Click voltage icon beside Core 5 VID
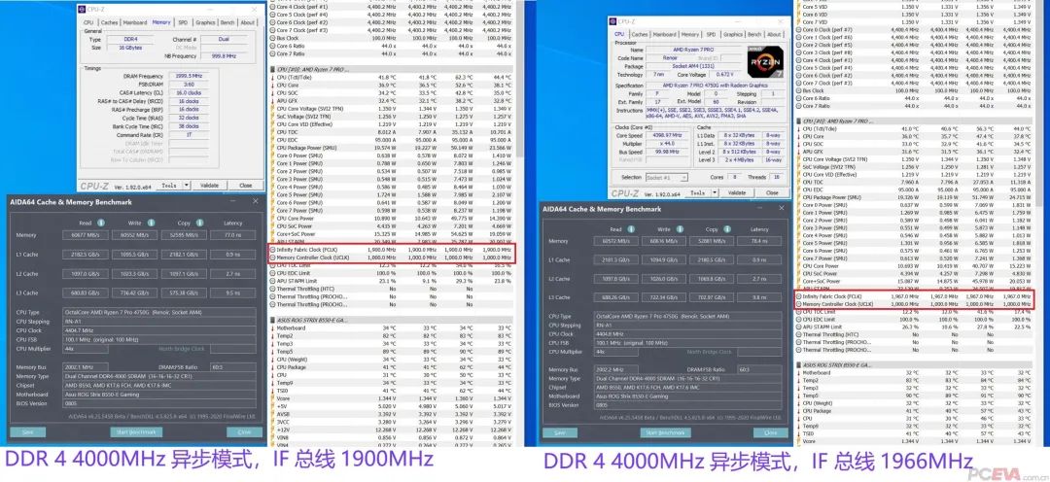This screenshot has height=482, width=1050. (798, 7)
